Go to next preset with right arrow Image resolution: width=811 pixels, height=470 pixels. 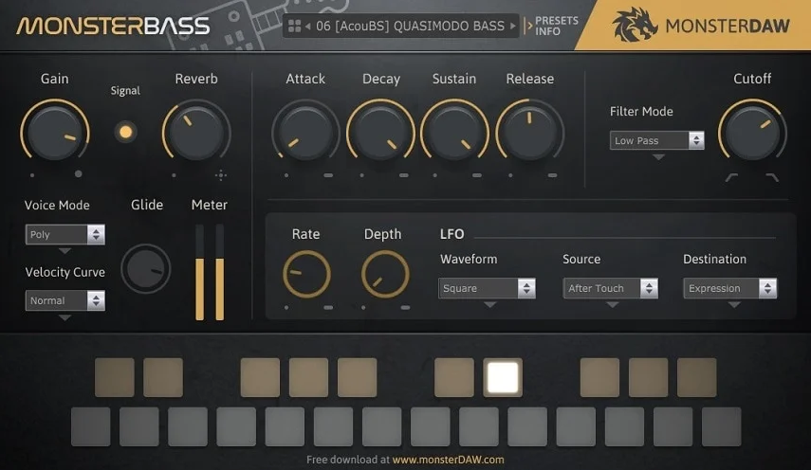[x=513, y=26]
